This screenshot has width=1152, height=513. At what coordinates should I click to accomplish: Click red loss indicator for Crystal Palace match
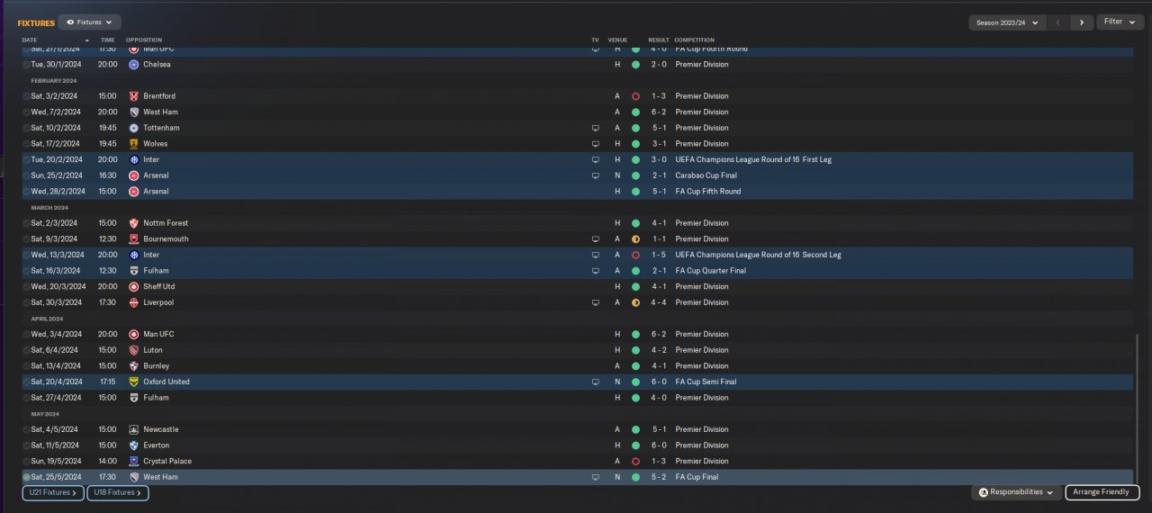tap(635, 461)
